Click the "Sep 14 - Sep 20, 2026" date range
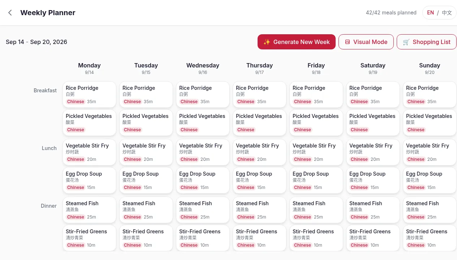This screenshot has width=457, height=260. click(36, 42)
